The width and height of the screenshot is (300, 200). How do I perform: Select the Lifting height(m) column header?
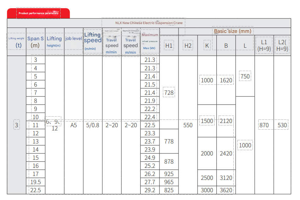[54, 41]
